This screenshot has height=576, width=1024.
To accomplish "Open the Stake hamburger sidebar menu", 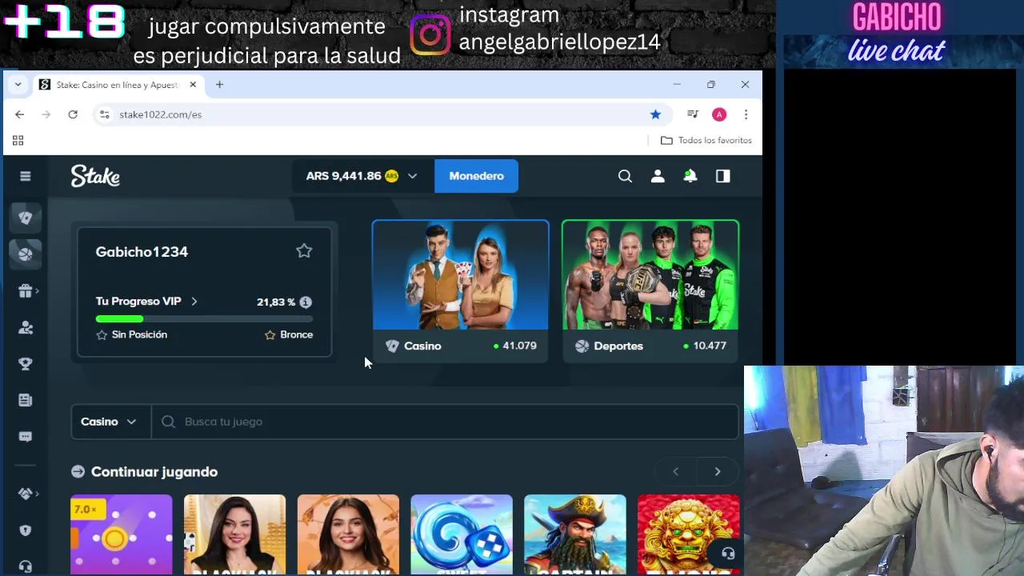I will coord(26,176).
